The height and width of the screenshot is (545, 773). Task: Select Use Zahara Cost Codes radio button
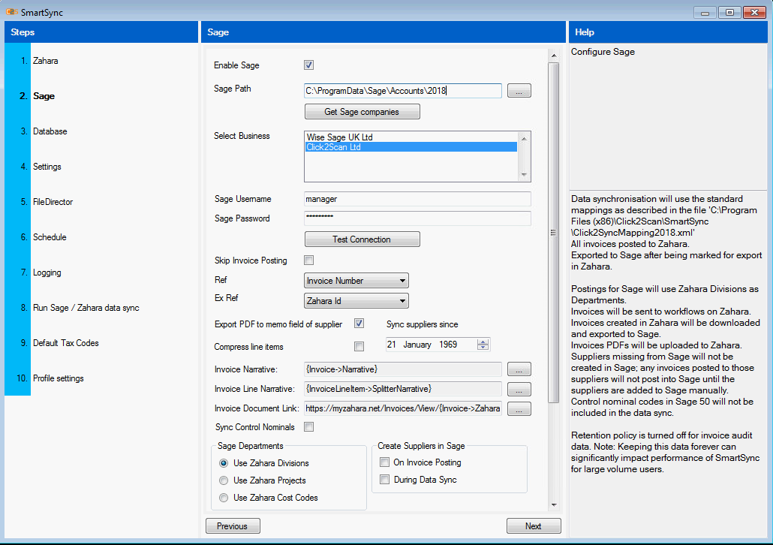tap(224, 498)
